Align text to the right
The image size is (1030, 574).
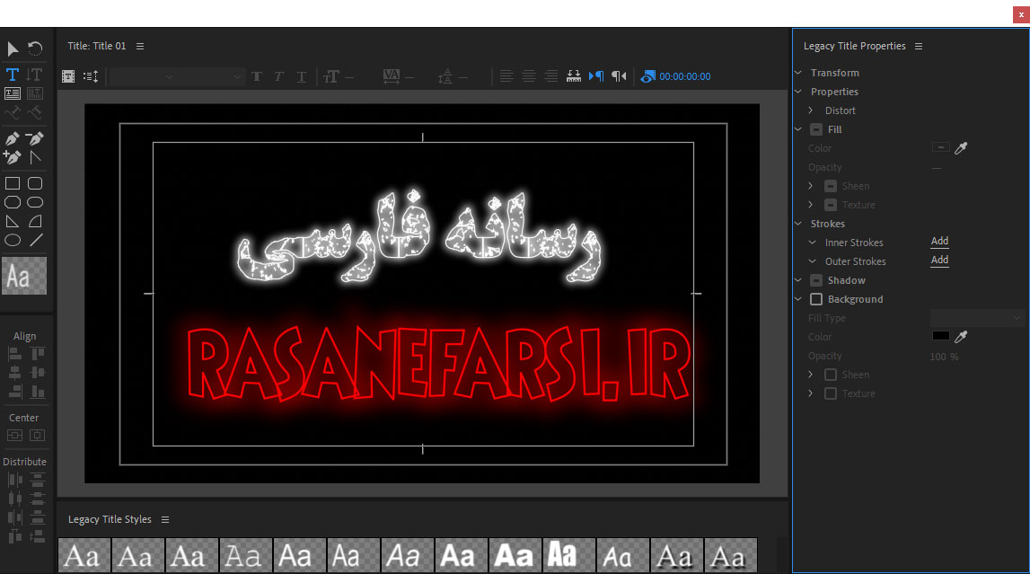click(551, 76)
